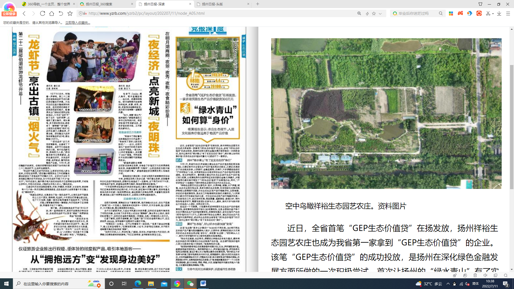Viewport: 514px width, 289px height.
Task: Click the trash bin icon in status bar
Action: [475, 275]
